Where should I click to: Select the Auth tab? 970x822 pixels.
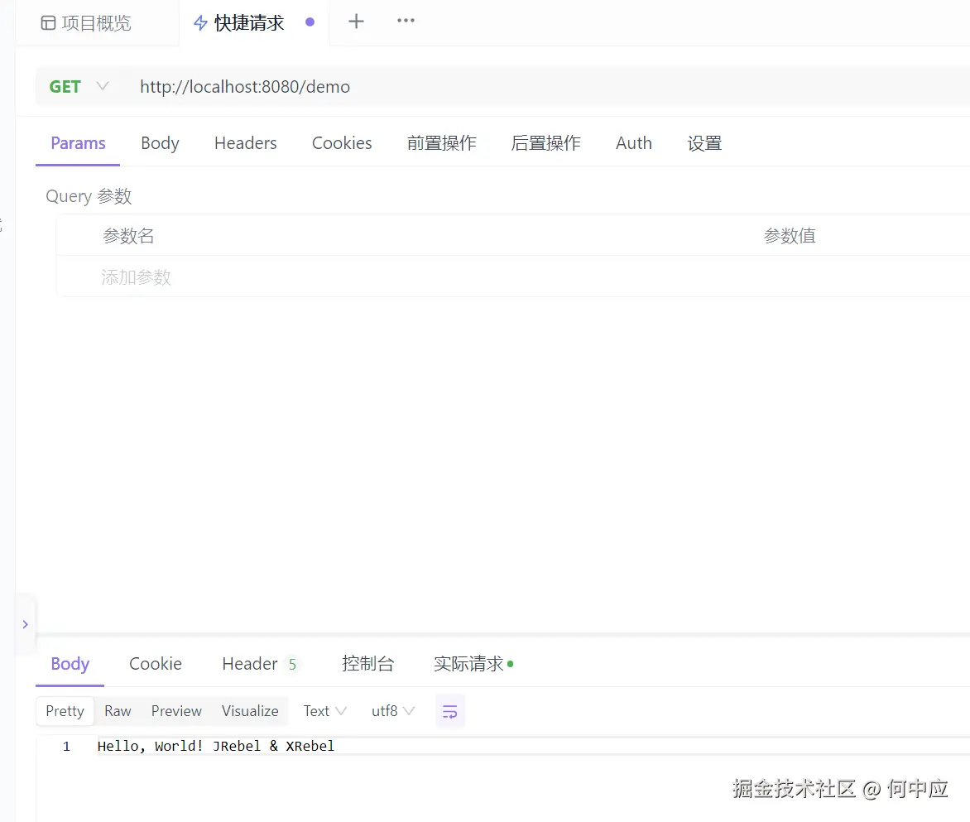coord(633,142)
